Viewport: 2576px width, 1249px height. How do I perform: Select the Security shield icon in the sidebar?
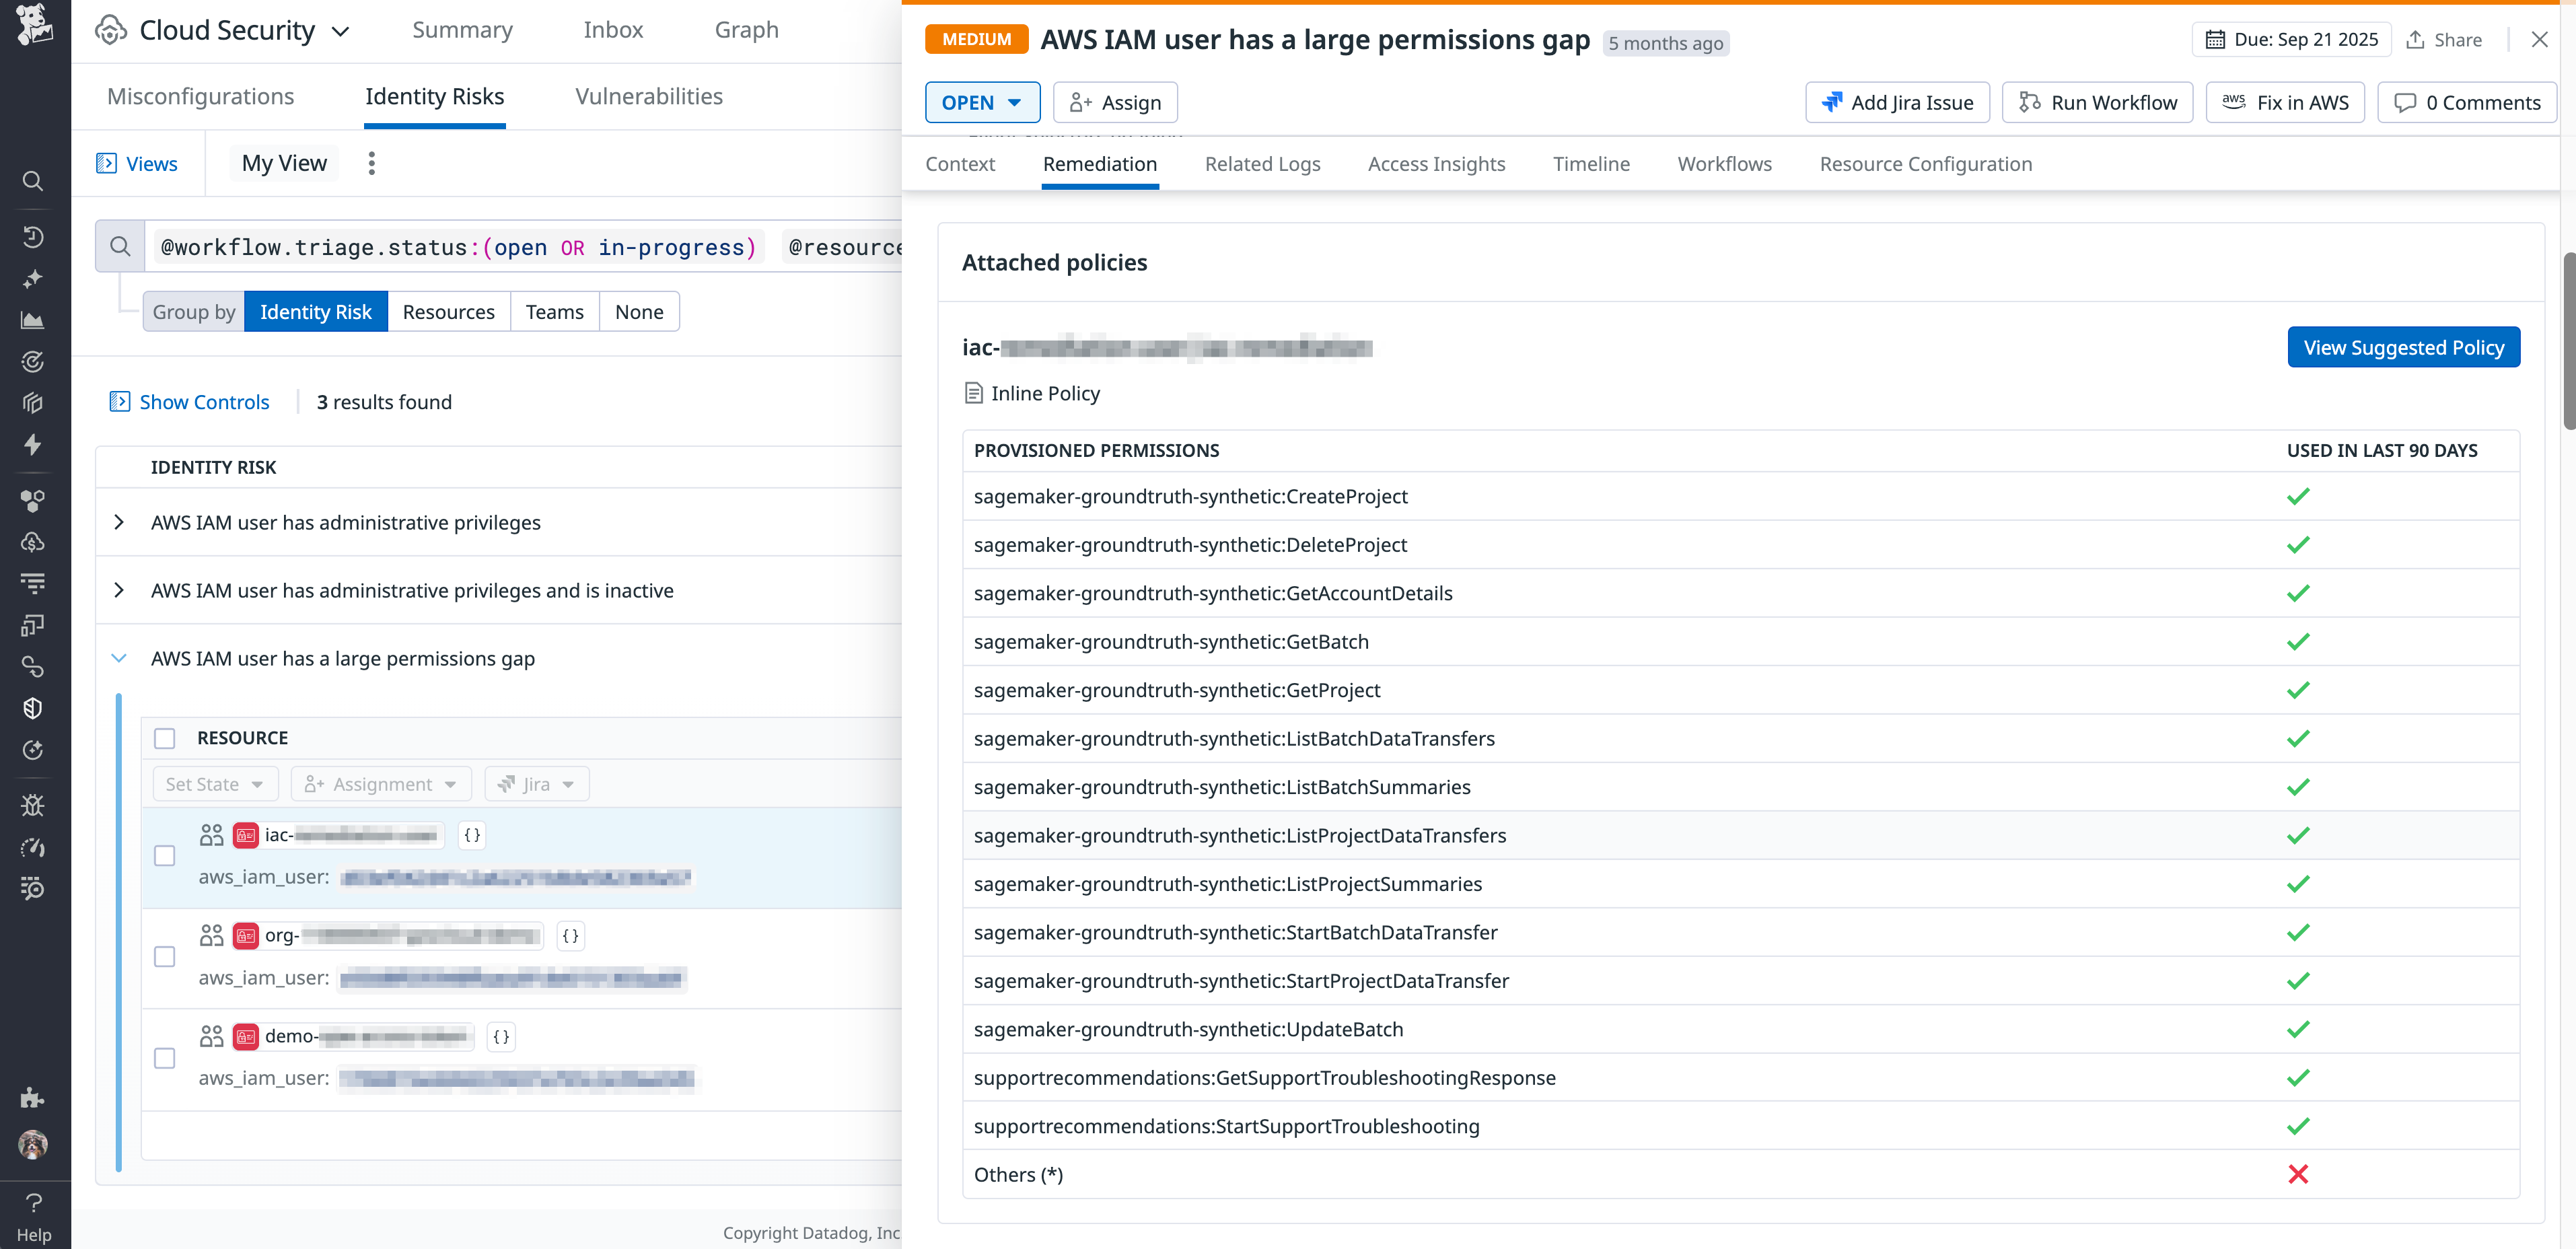click(32, 708)
